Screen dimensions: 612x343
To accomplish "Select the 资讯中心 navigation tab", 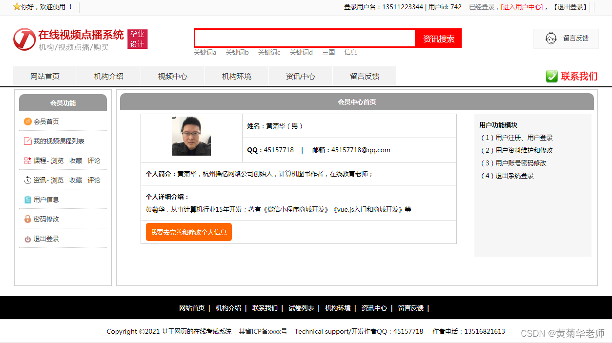I will click(300, 77).
